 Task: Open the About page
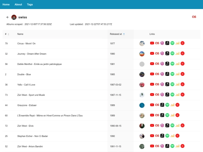tap(18, 5)
